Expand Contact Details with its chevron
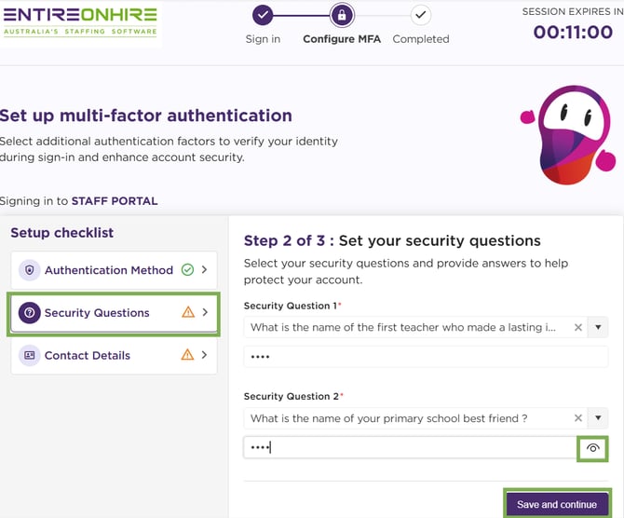This screenshot has height=518, width=624. click(204, 355)
